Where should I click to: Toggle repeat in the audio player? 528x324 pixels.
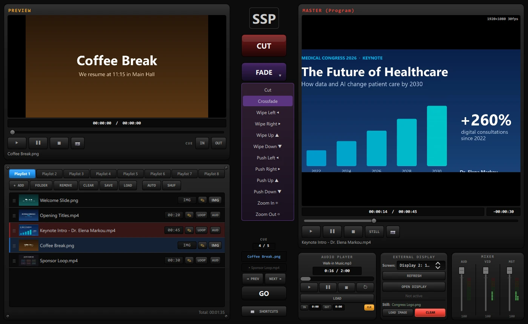pos(365,287)
